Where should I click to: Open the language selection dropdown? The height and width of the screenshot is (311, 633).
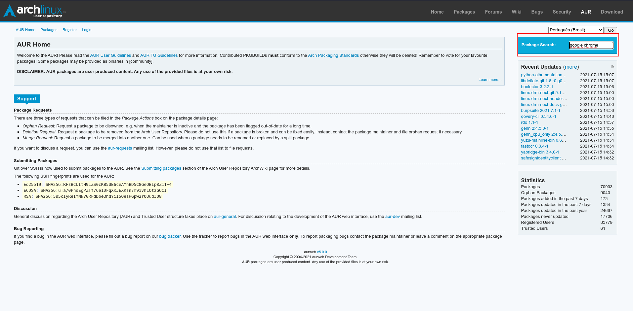(x=575, y=30)
